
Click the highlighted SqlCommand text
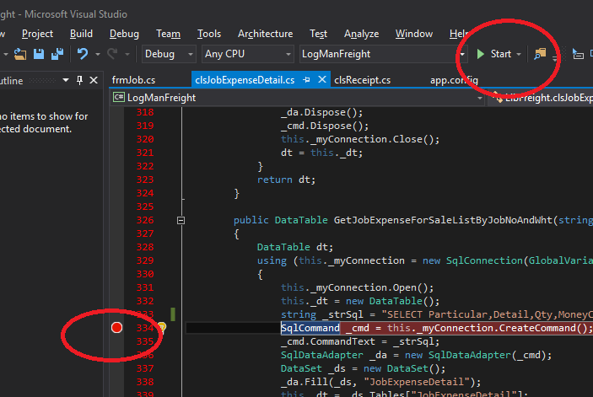click(x=310, y=328)
